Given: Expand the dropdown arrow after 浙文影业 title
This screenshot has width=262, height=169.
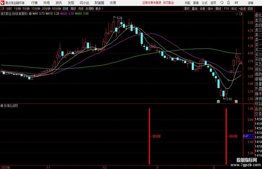Looking at the screenshot, I should (30, 14).
